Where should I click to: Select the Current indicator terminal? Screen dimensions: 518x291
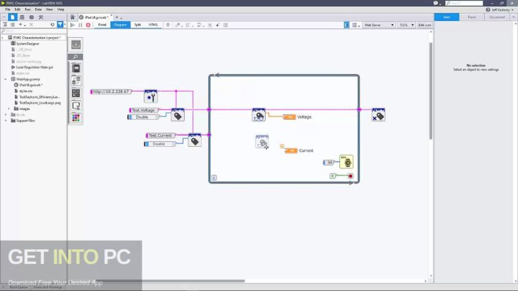click(291, 151)
